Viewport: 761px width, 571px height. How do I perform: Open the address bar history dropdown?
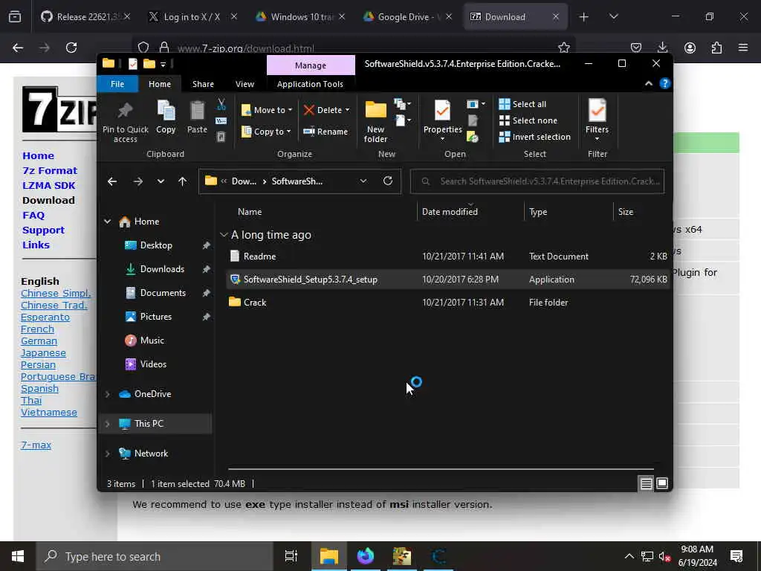[x=363, y=181]
